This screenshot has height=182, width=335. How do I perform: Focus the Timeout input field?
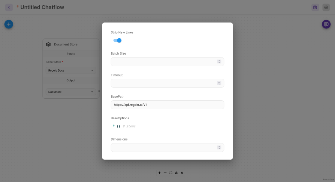[x=167, y=83]
